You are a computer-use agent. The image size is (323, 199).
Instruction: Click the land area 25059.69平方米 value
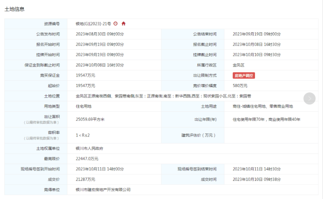pyautogui.click(x=94, y=119)
